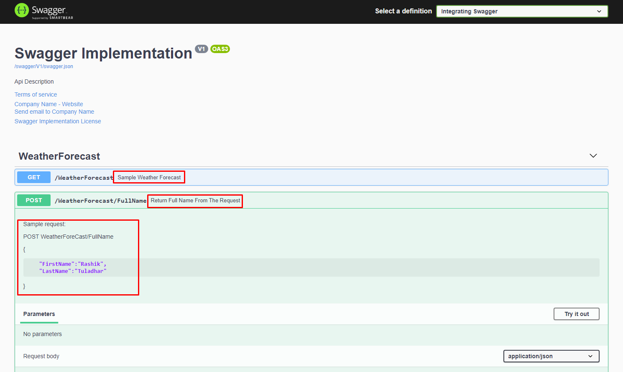Click the V1 version badge
Image resolution: width=623 pixels, height=372 pixels.
201,49
